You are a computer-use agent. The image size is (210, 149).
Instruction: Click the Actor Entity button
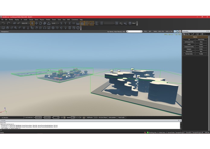pos(201,40)
